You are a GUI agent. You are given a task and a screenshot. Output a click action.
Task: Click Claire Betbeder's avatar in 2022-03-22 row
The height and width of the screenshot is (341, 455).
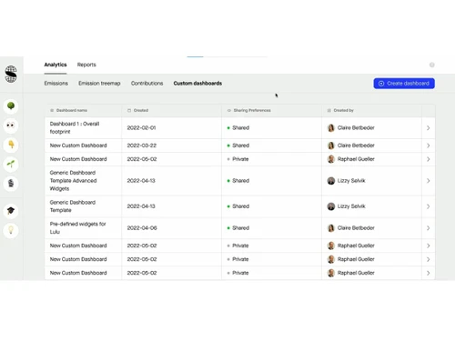pos(331,145)
